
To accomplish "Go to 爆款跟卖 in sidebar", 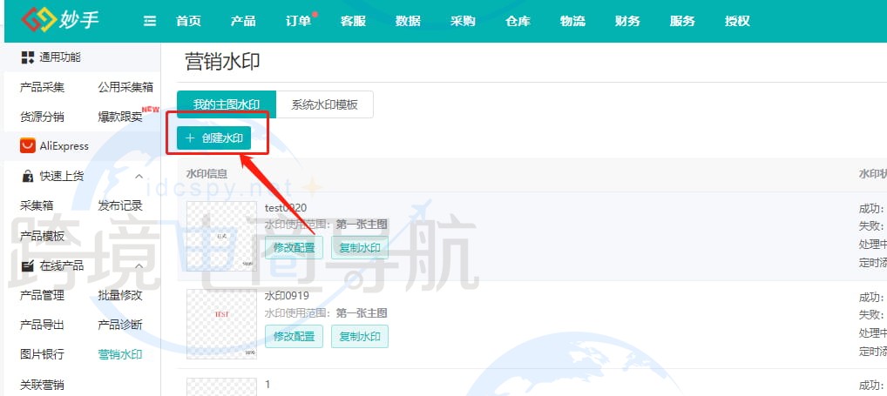I will click(x=120, y=117).
